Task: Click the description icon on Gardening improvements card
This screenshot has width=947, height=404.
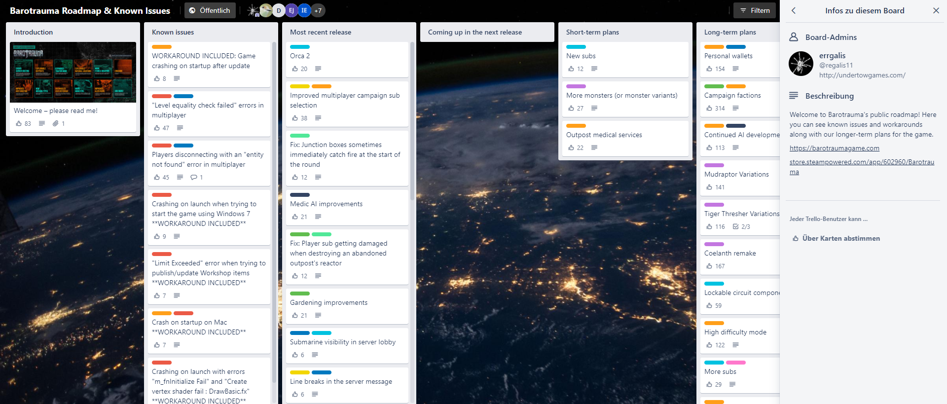Action: coord(318,316)
